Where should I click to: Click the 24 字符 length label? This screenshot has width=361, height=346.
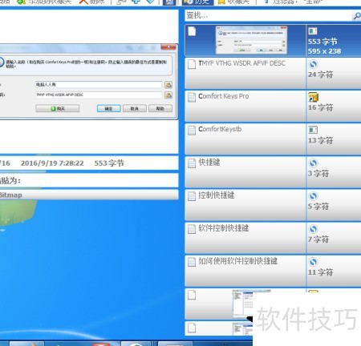point(320,74)
